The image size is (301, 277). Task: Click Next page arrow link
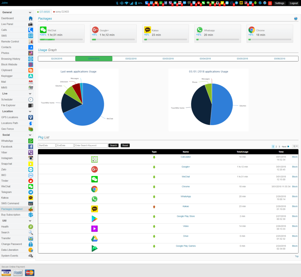coord(285,146)
